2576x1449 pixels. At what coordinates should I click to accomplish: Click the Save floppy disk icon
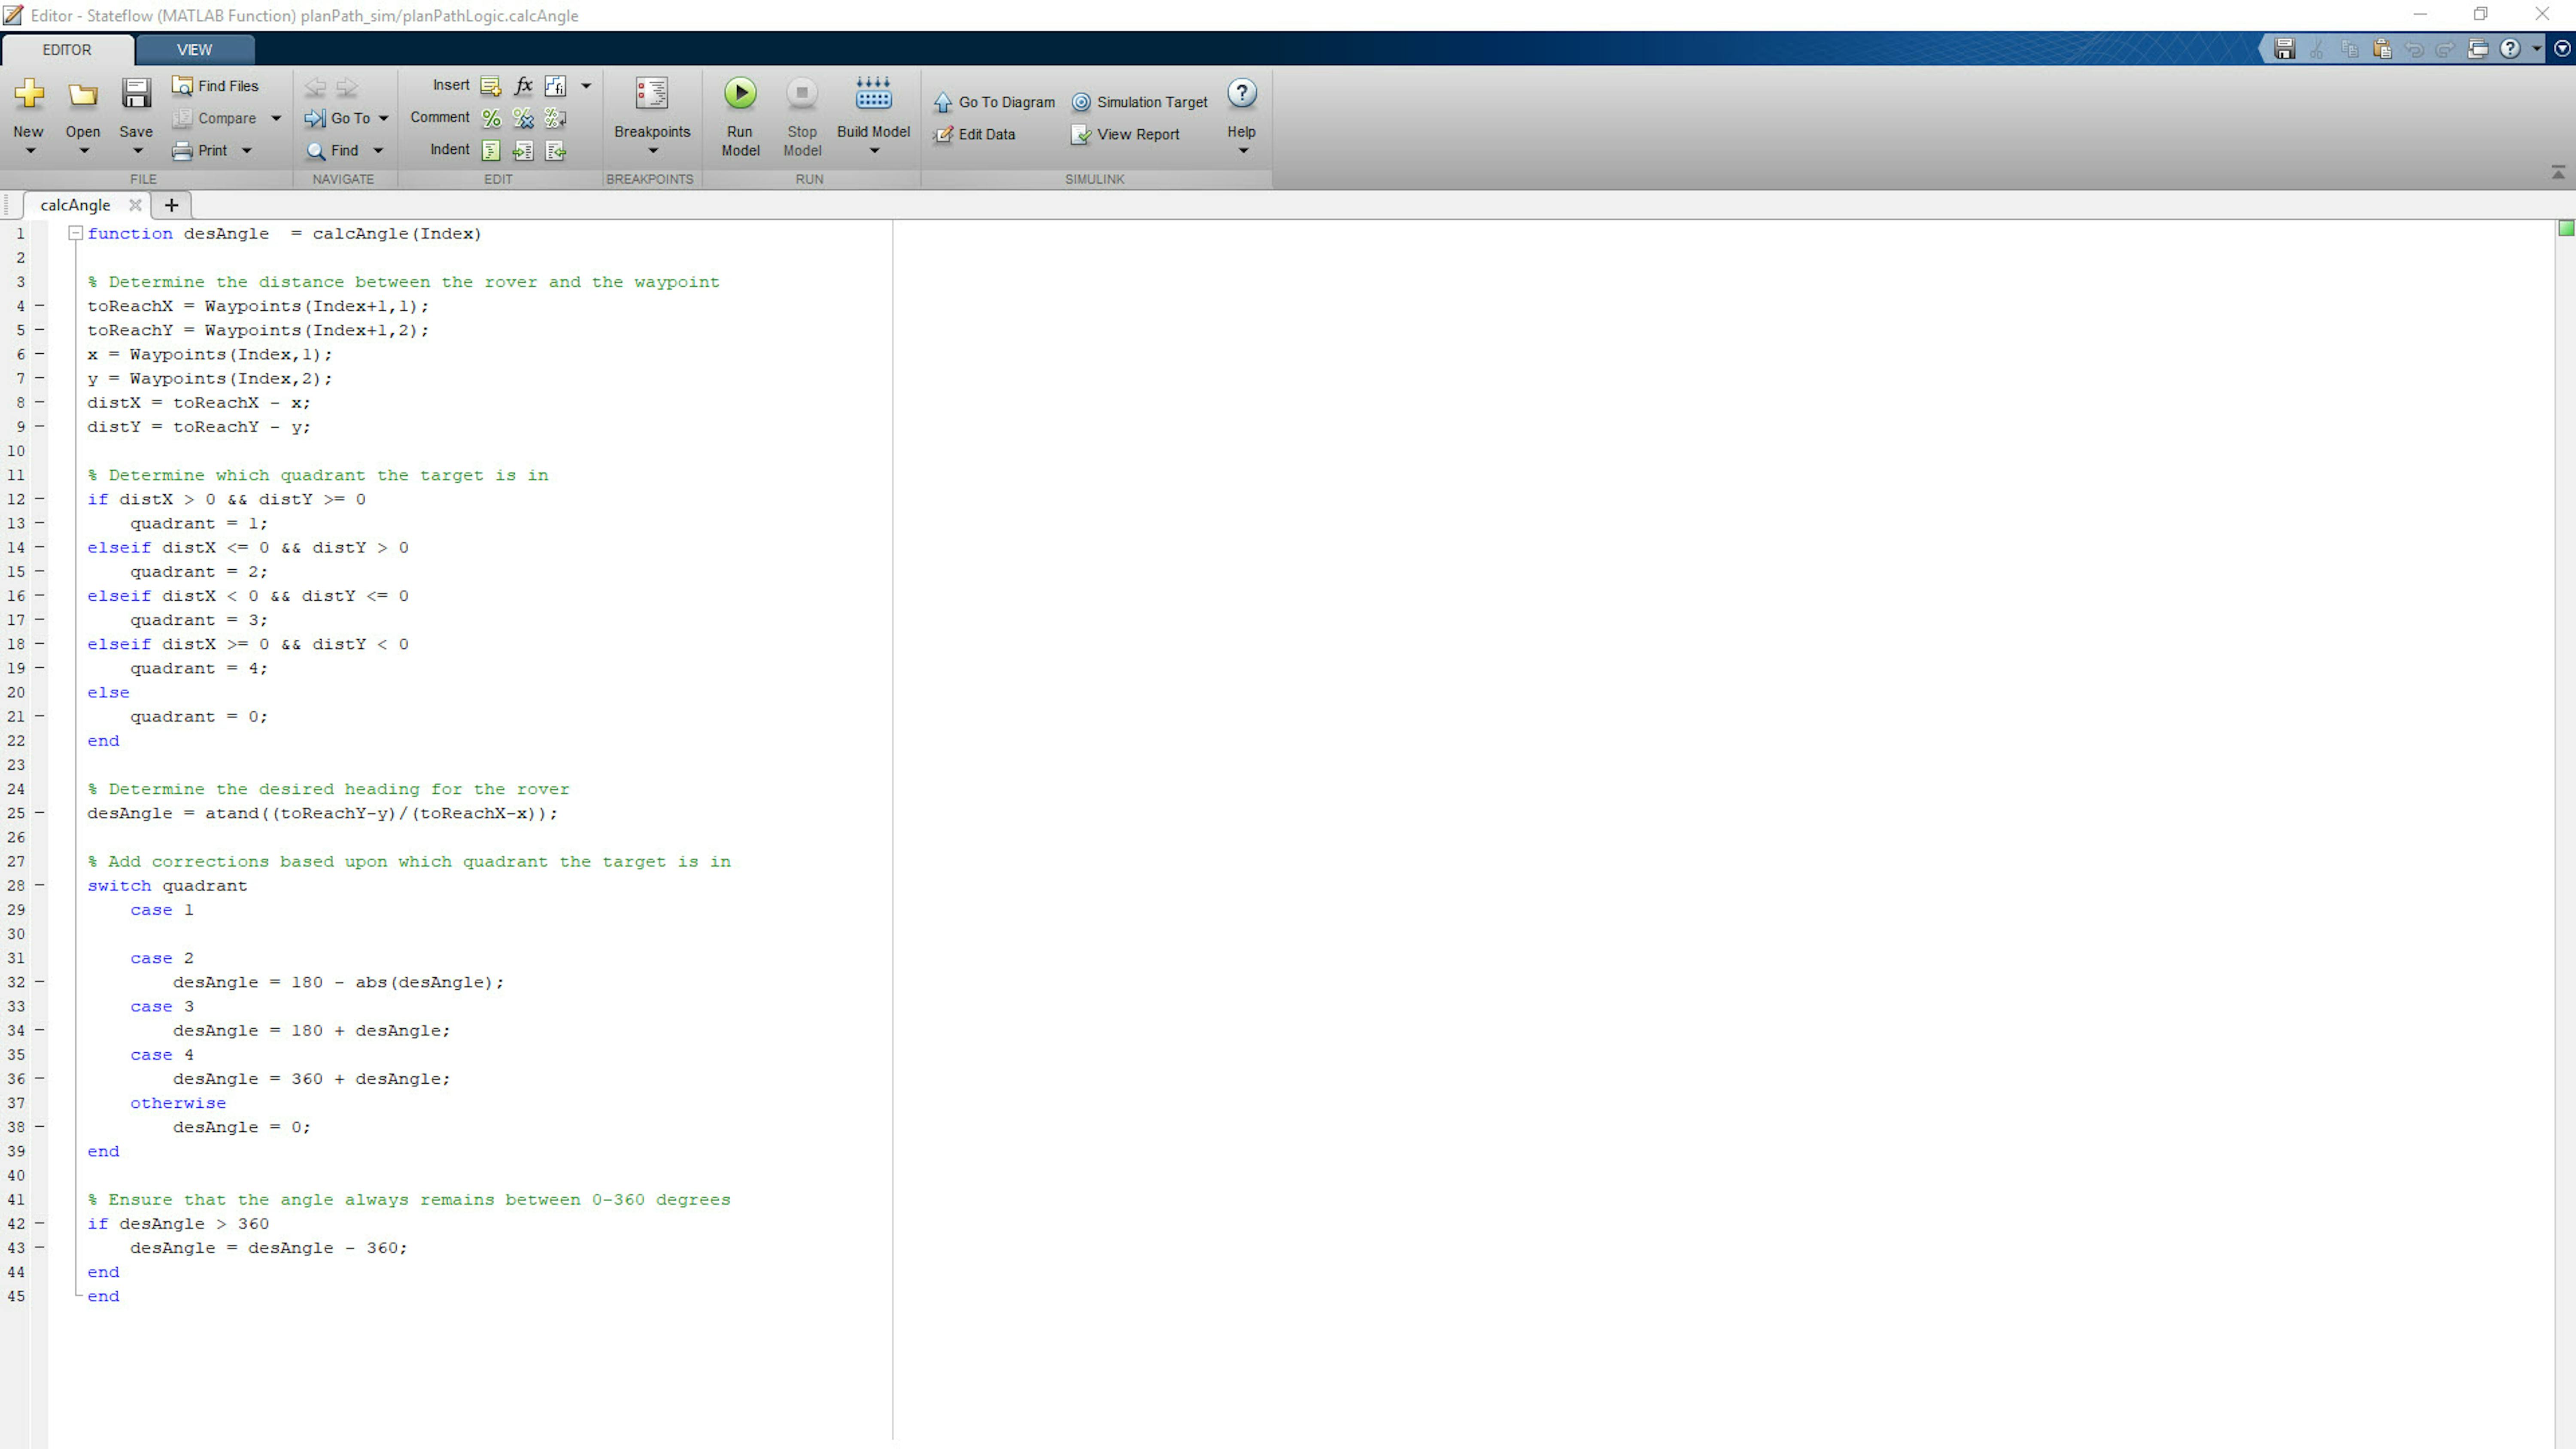pyautogui.click(x=136, y=93)
